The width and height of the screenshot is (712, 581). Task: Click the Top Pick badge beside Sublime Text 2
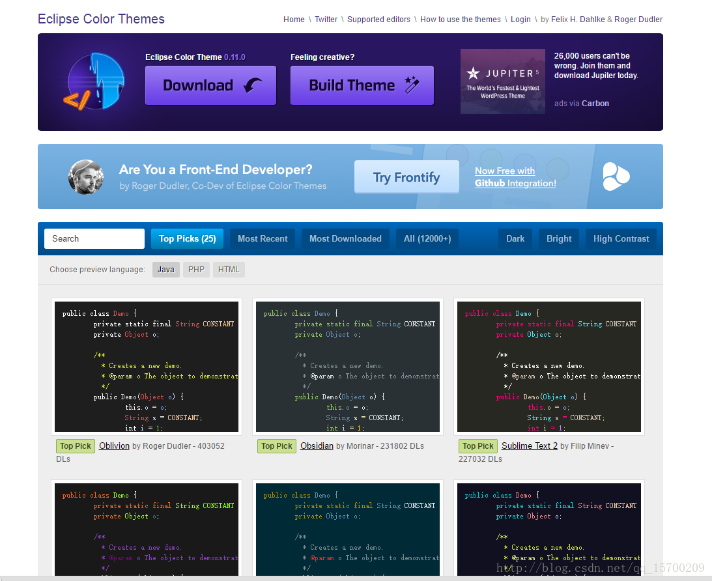coord(478,446)
